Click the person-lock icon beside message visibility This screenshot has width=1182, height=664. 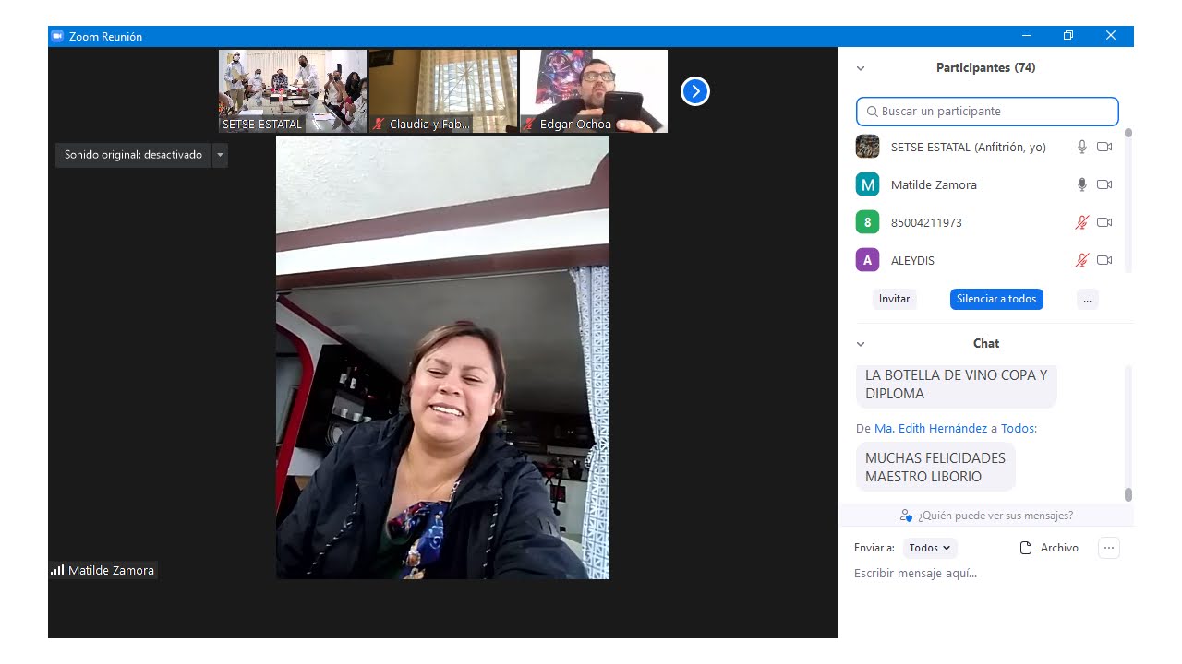[x=906, y=516]
